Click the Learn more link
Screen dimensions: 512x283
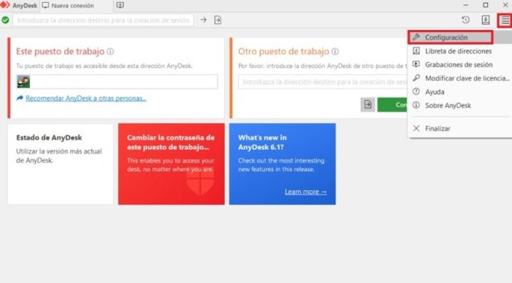(305, 191)
